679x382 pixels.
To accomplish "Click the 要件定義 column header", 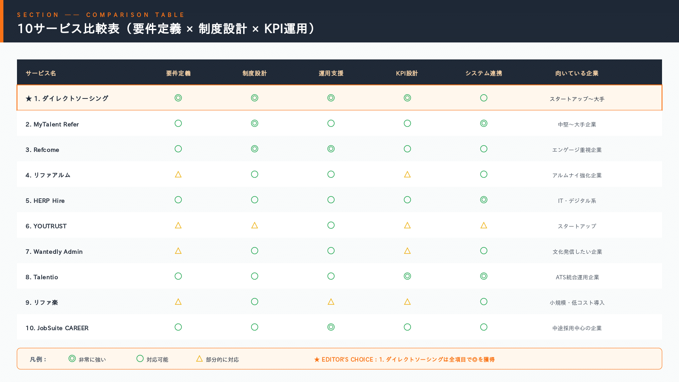I will [x=178, y=73].
